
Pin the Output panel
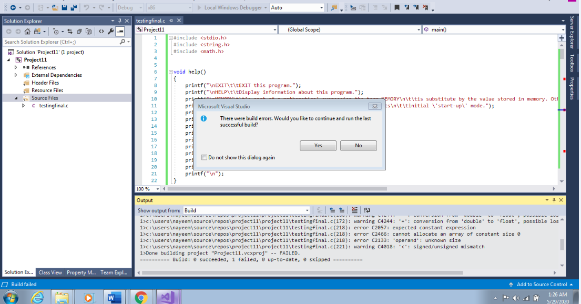click(554, 200)
